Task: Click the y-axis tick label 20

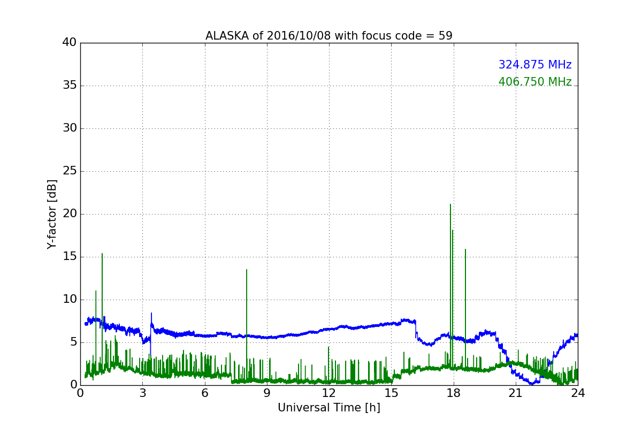Action: coord(70,213)
